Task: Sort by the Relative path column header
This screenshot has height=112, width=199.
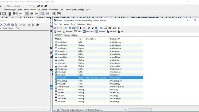Action: point(126,39)
